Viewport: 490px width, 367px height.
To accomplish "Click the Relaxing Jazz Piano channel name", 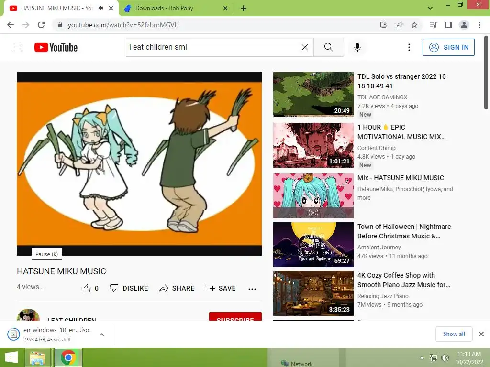I will point(383,296).
